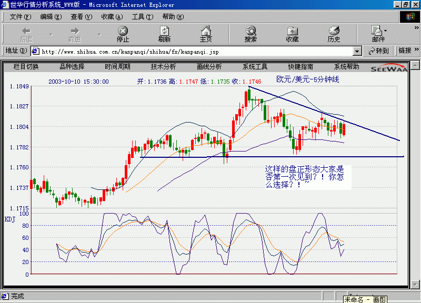Click the Go (转到) button

(x=379, y=50)
